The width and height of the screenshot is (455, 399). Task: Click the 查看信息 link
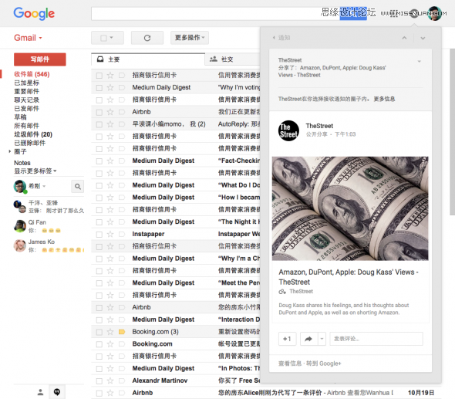[x=290, y=363]
